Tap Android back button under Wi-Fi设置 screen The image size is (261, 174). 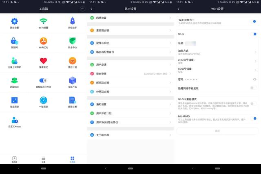click(193, 169)
